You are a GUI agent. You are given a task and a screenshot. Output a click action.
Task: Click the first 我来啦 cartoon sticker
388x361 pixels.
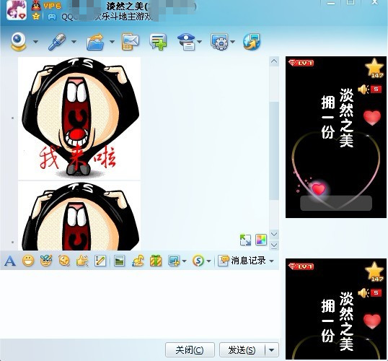click(79, 118)
